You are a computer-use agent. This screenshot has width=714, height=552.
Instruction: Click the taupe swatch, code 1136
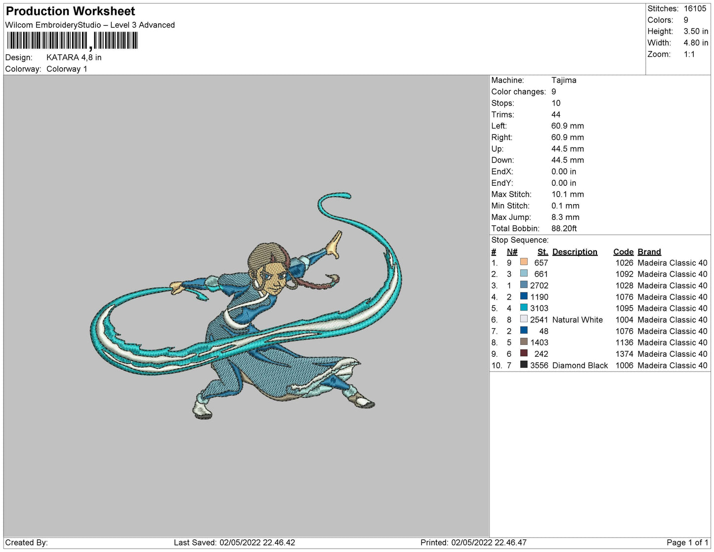click(524, 342)
